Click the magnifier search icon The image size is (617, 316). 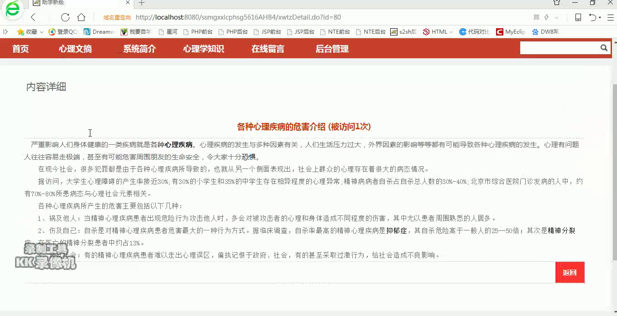coord(604,48)
